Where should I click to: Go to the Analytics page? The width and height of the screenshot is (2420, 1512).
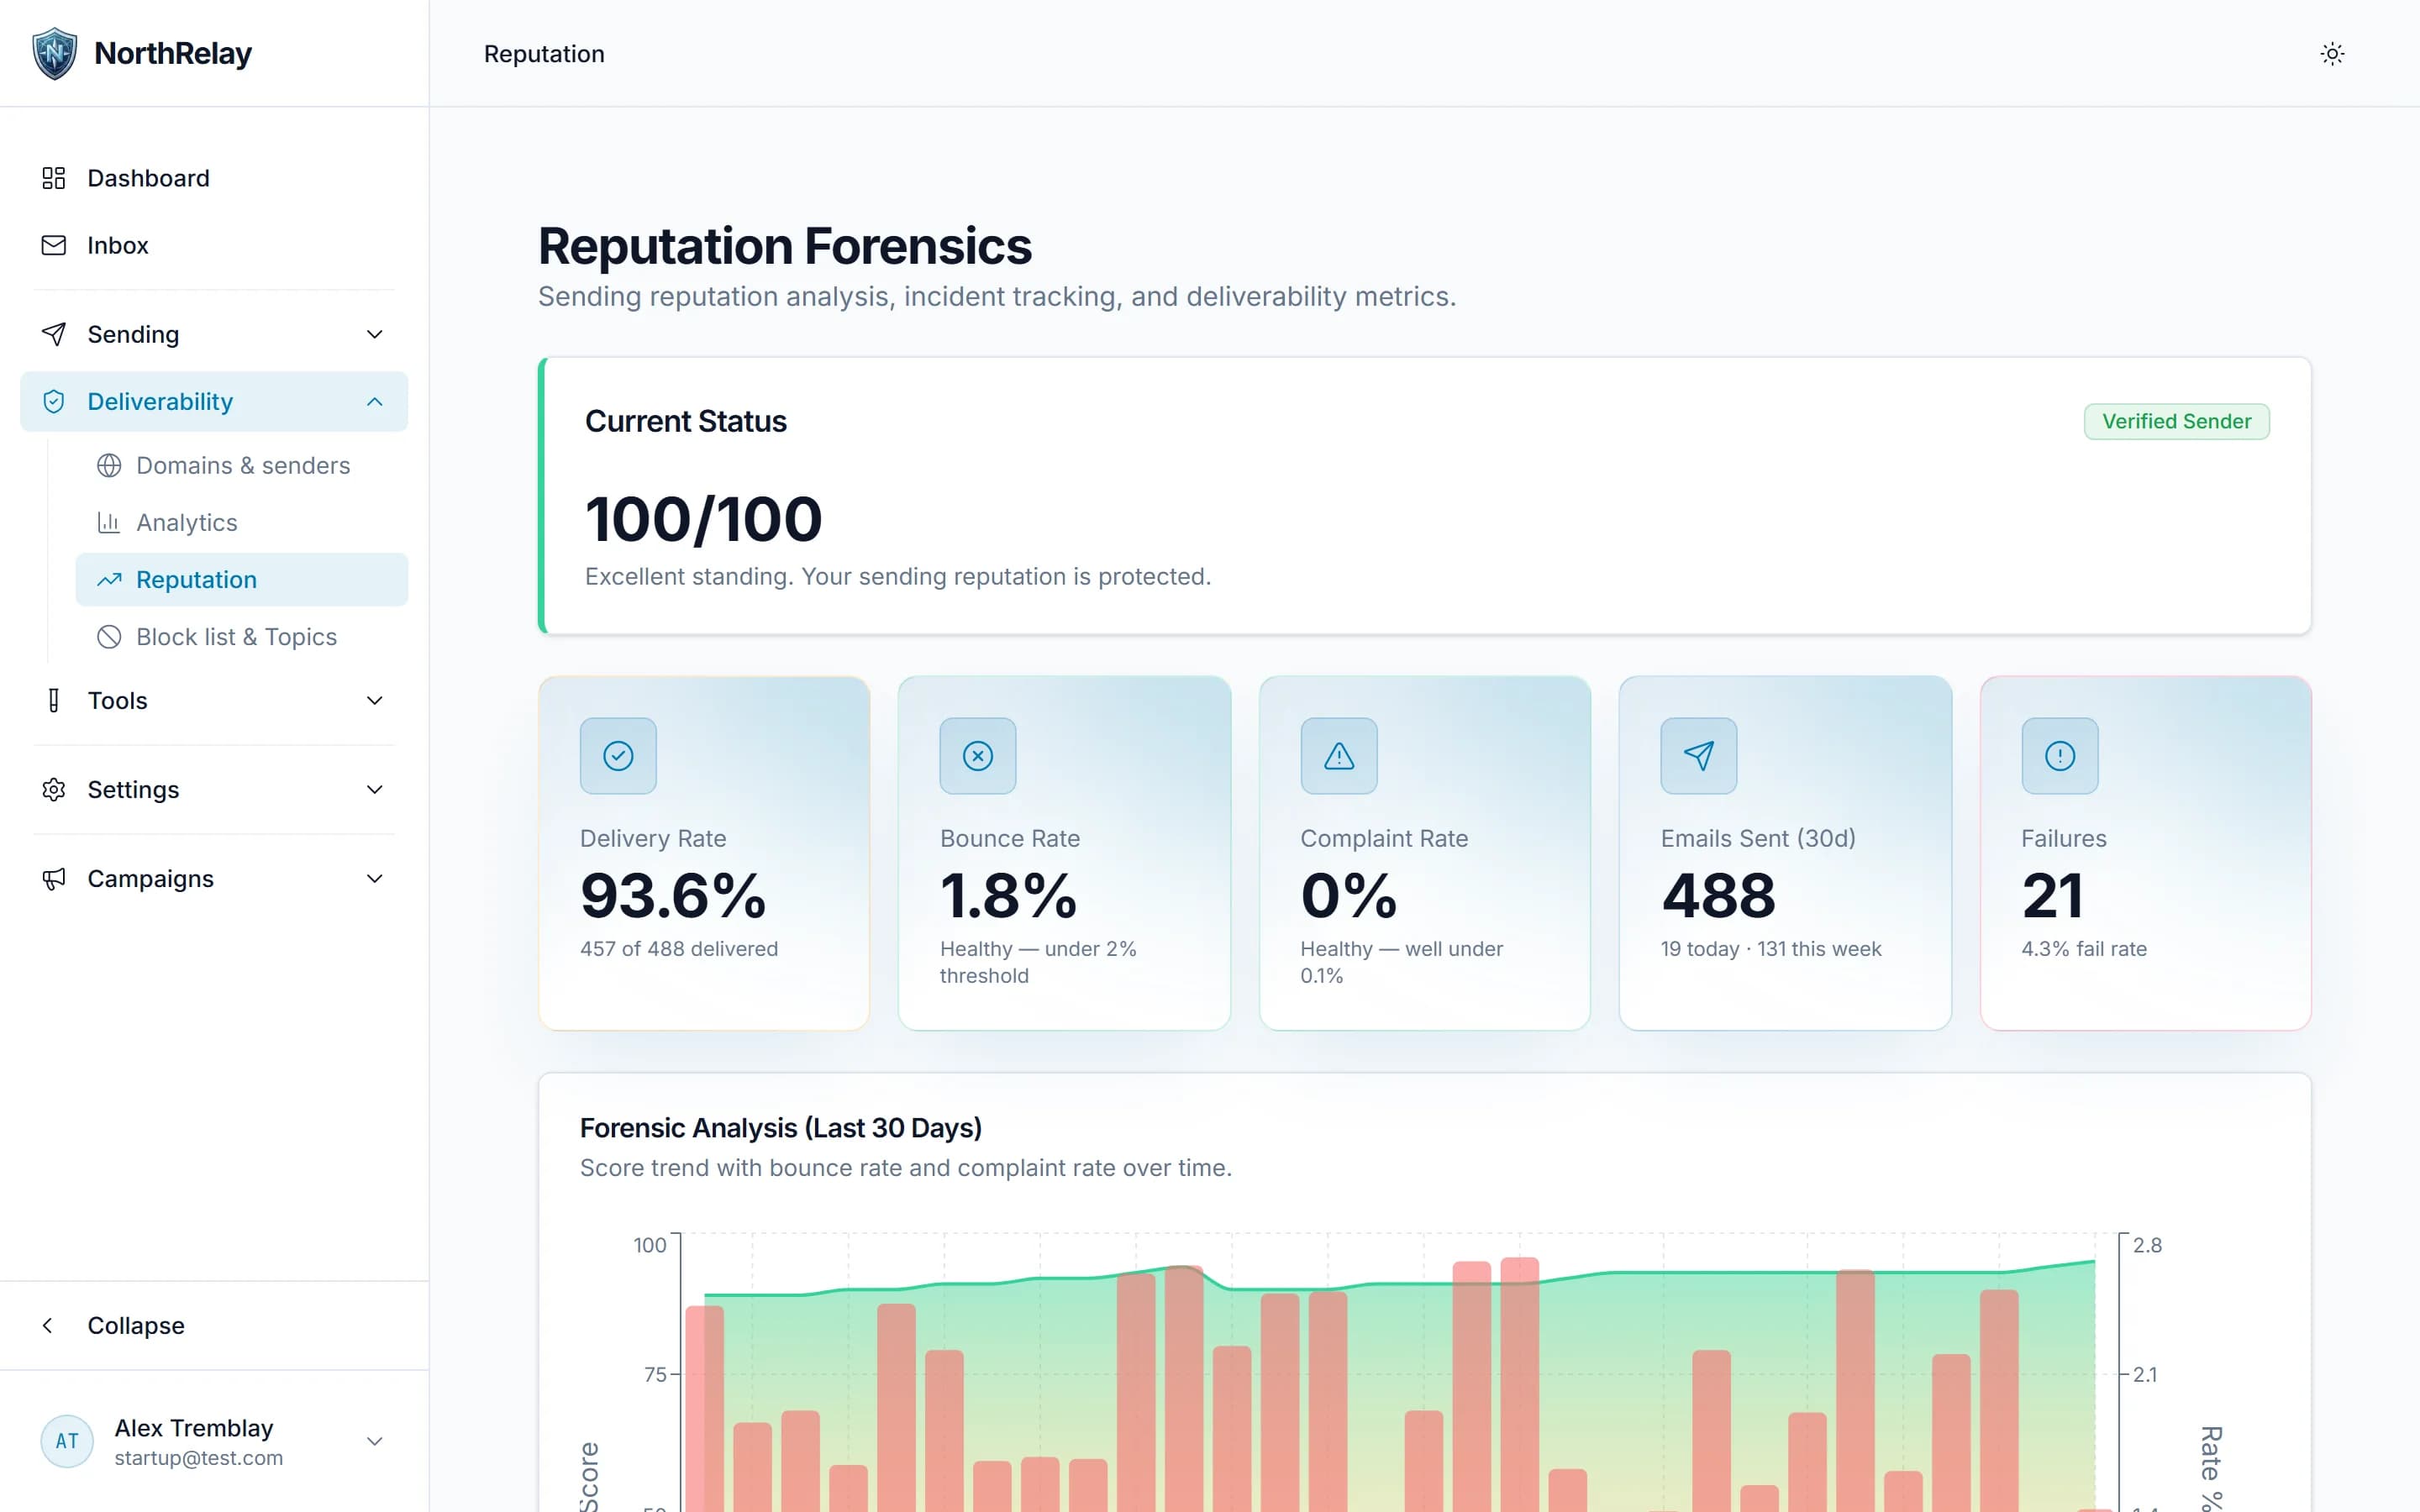242,523
